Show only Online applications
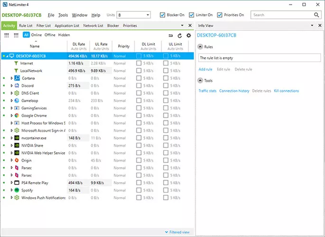 [37, 35]
